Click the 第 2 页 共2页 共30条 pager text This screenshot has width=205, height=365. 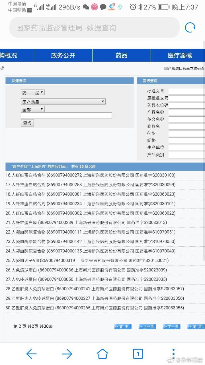[33, 327]
